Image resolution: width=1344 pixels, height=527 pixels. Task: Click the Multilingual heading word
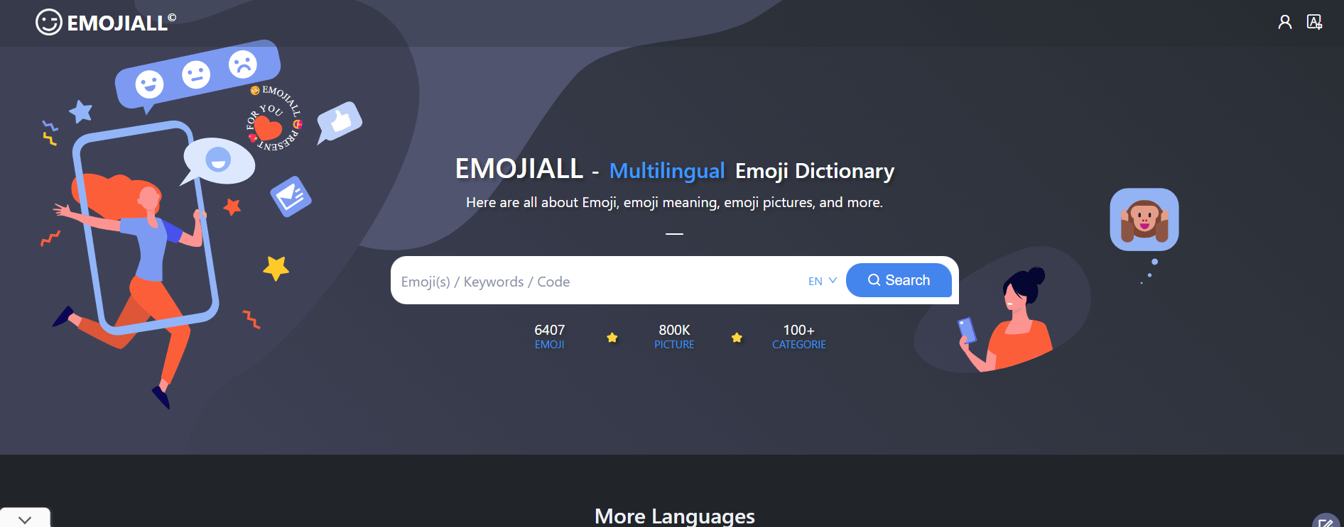pos(667,171)
